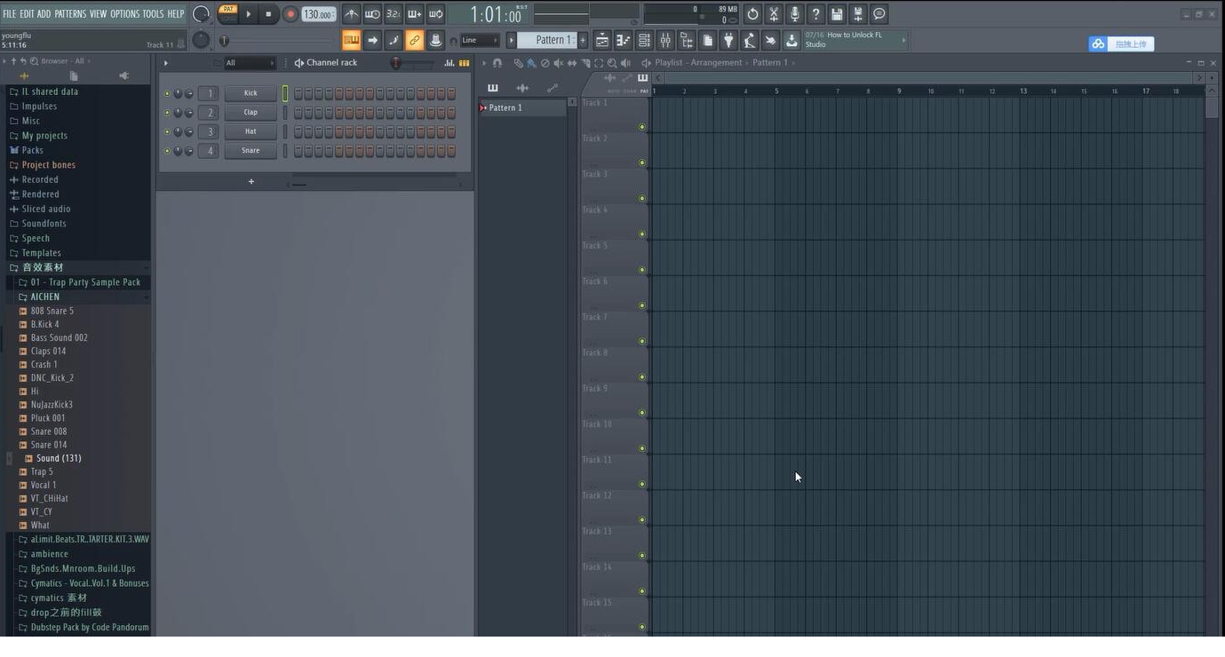
Task: Expand the channel rack options arrow
Action: (165, 63)
